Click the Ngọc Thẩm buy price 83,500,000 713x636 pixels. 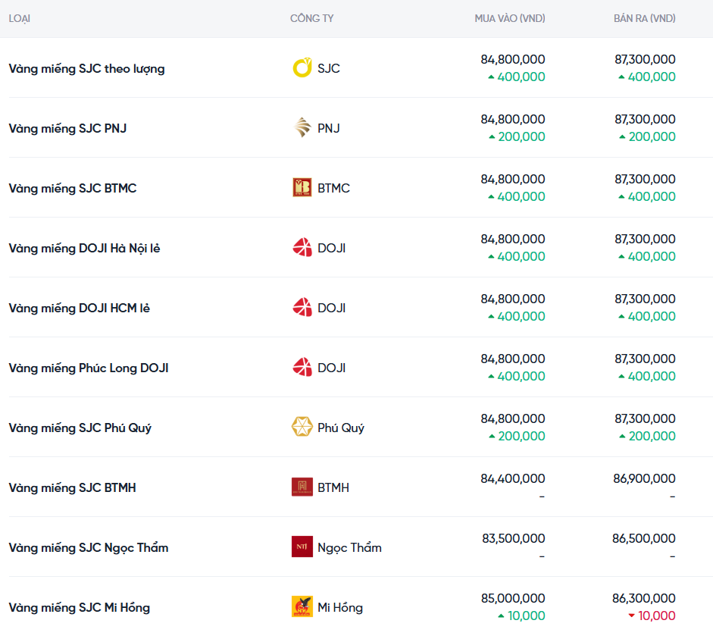tap(513, 539)
